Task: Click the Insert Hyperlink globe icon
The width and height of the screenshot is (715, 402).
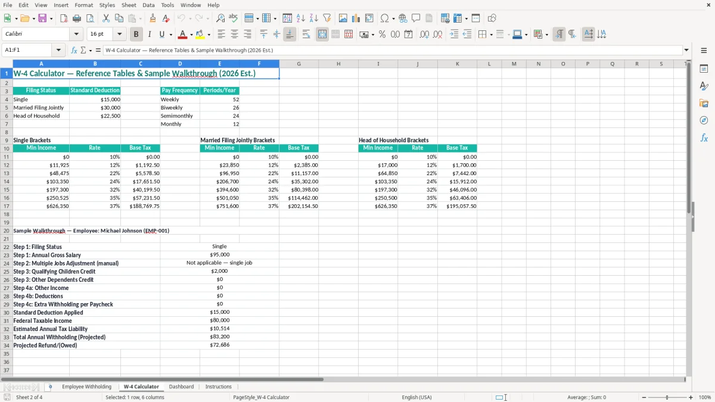Action: click(x=403, y=18)
